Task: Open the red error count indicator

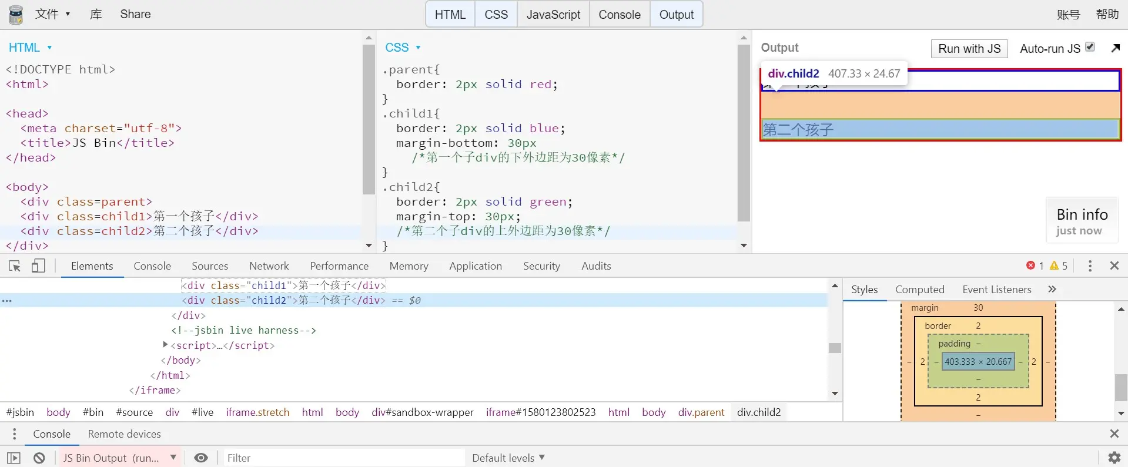Action: pos(1035,266)
